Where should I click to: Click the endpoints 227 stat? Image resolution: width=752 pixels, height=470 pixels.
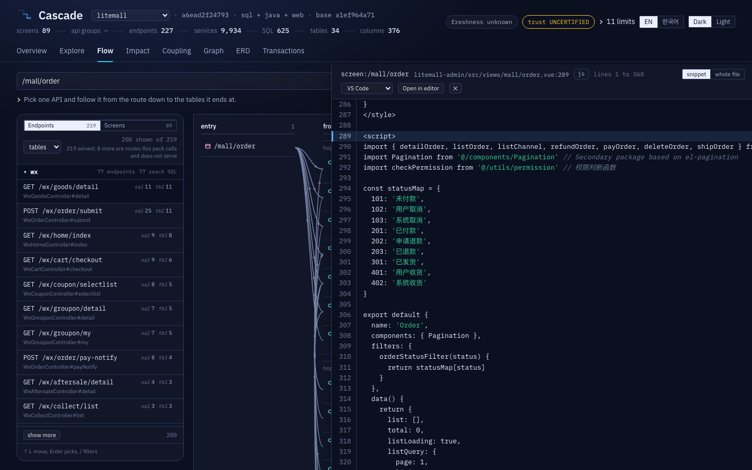[x=151, y=31]
